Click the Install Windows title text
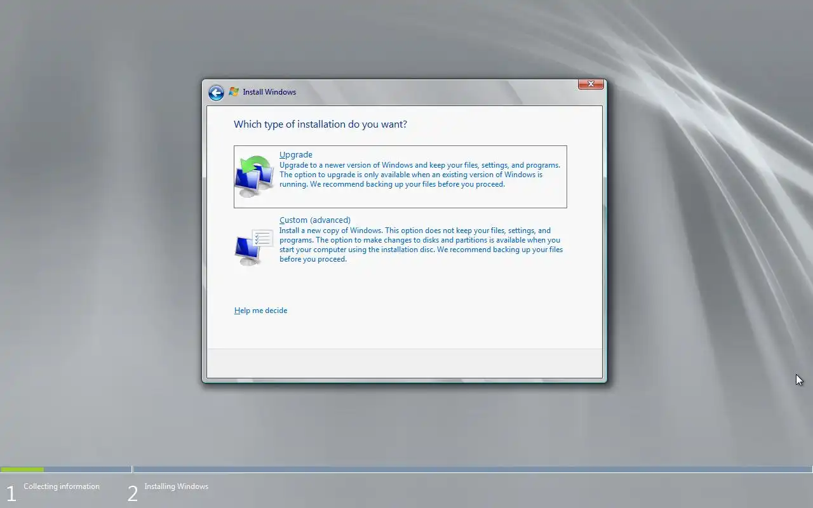The image size is (813, 508). 269,92
